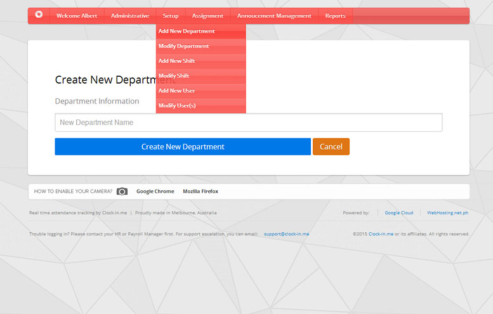The width and height of the screenshot is (493, 314).
Task: Open the Setup menu
Action: pos(171,16)
